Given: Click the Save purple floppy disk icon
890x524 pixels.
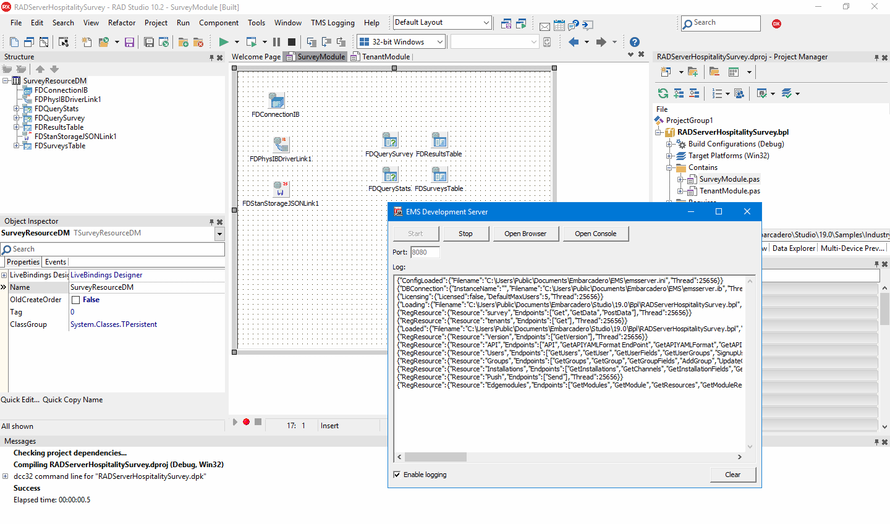Looking at the screenshot, I should point(129,42).
